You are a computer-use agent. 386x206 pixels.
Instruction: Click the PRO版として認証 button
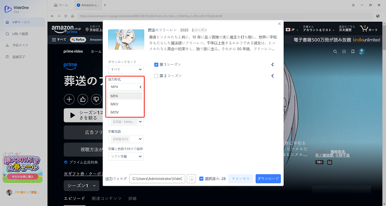click(24, 192)
